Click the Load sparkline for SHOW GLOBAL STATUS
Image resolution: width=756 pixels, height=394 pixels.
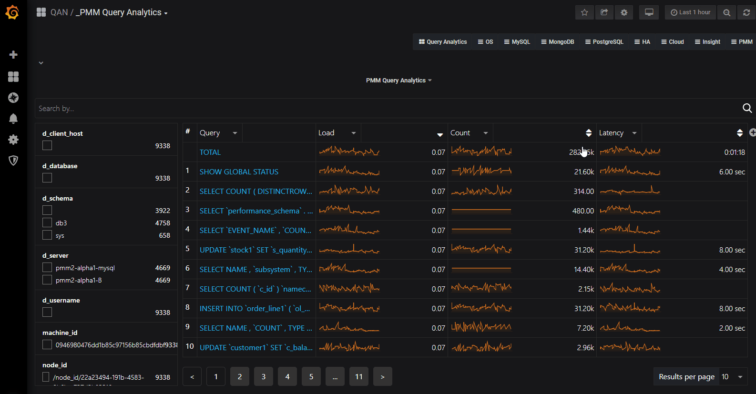tap(349, 171)
